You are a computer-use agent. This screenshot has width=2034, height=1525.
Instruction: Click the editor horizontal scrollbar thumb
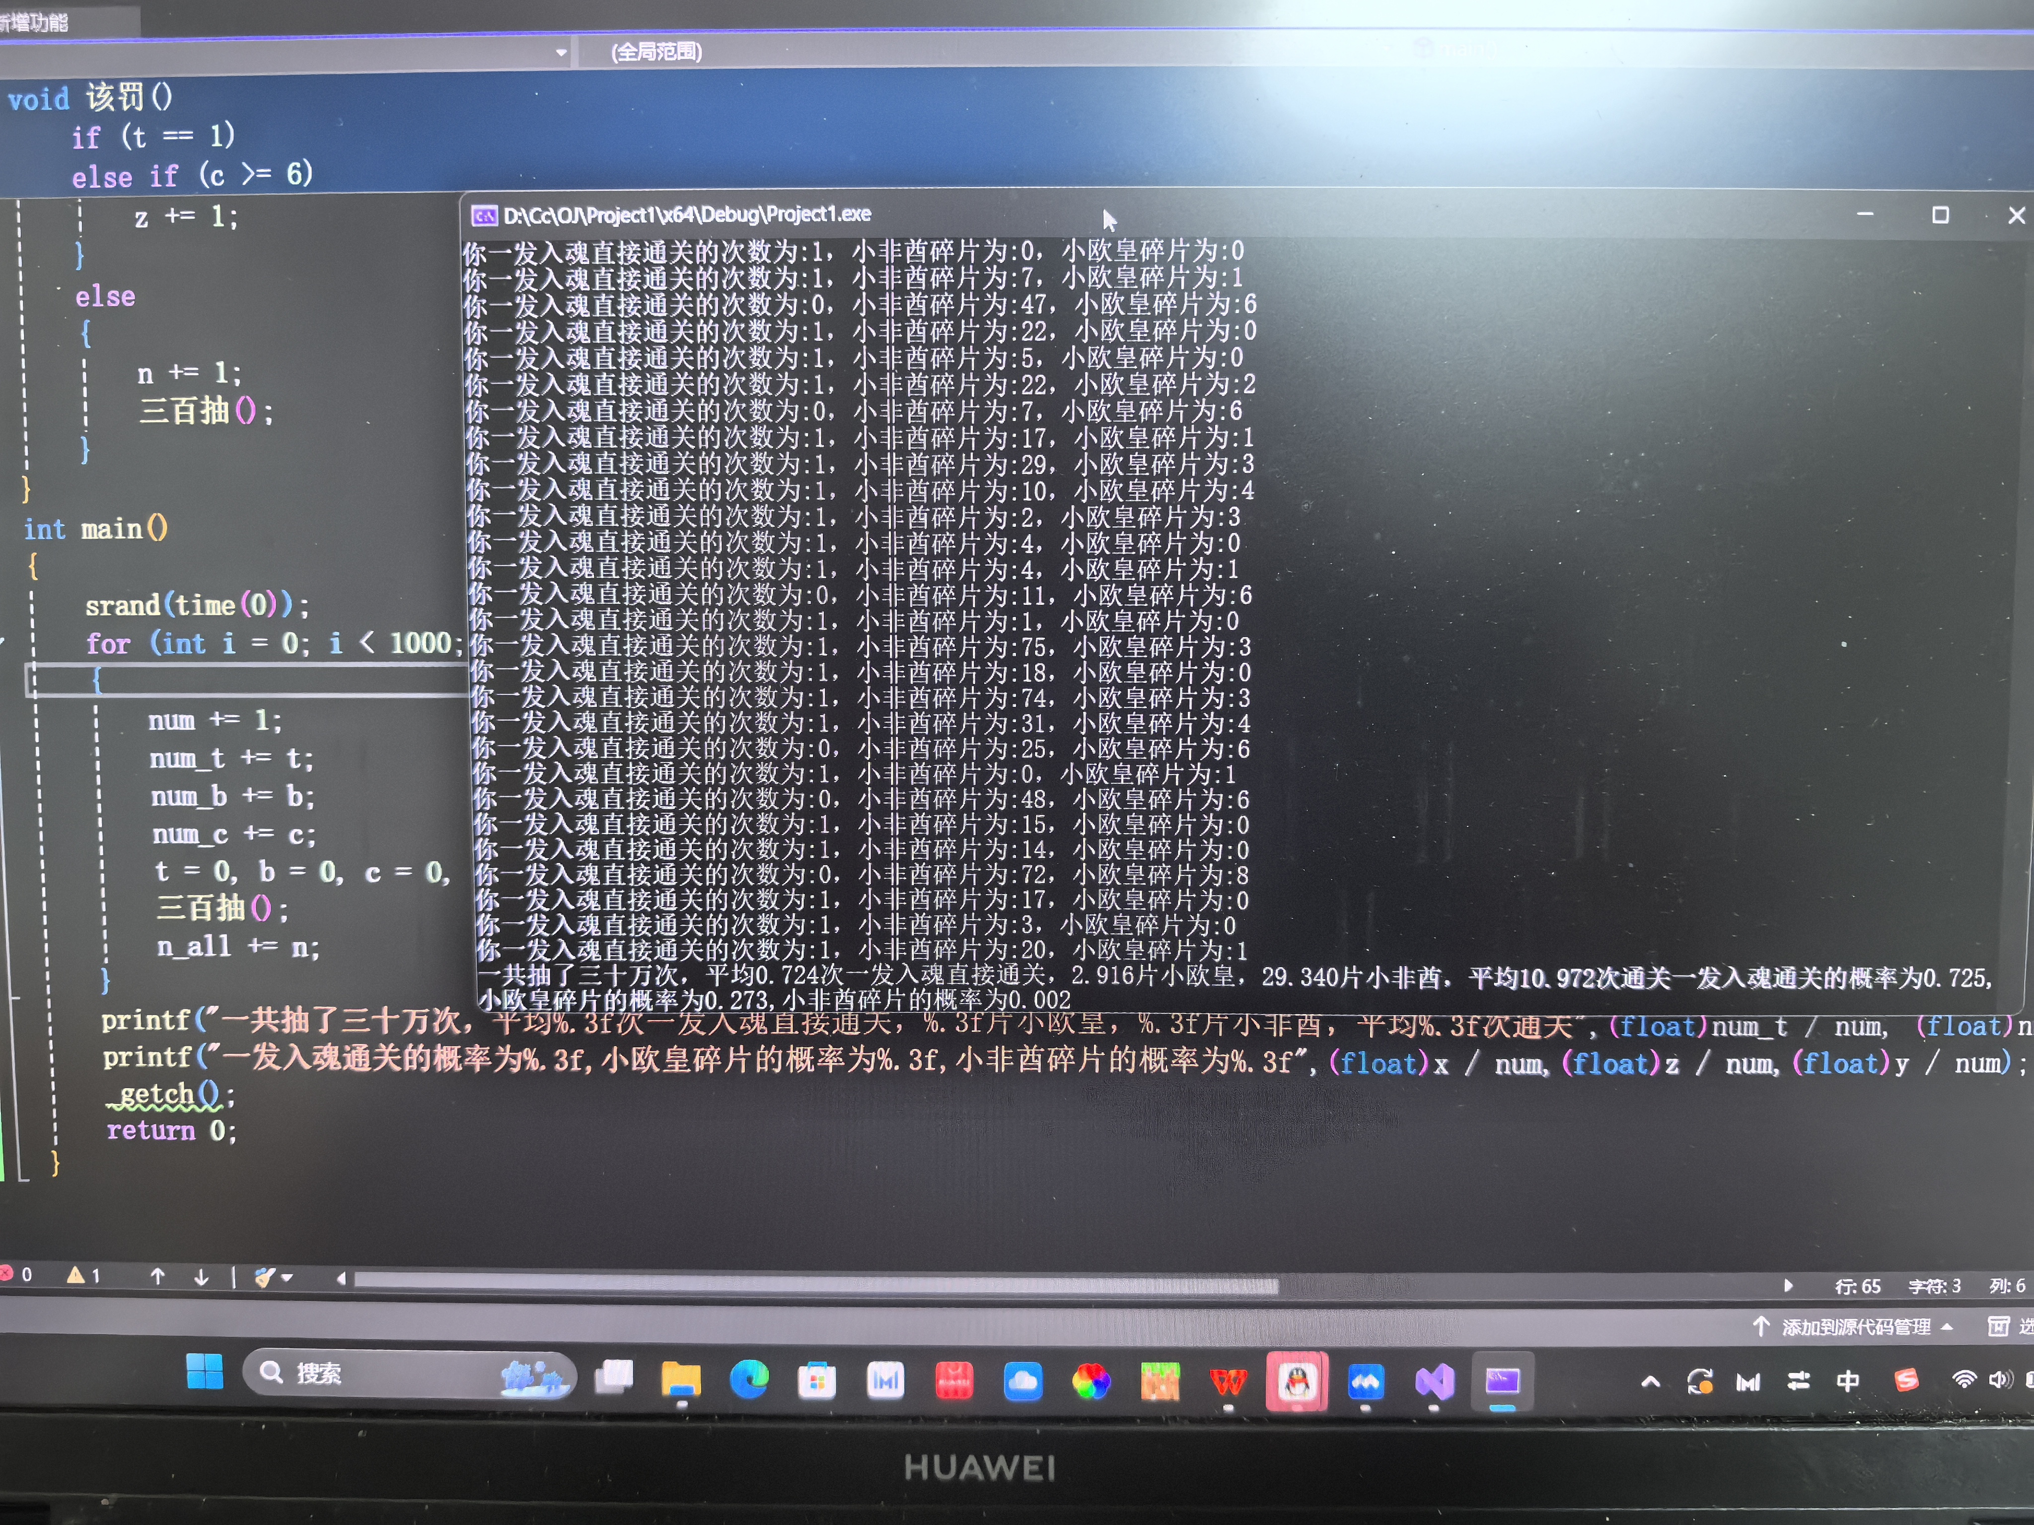(816, 1282)
